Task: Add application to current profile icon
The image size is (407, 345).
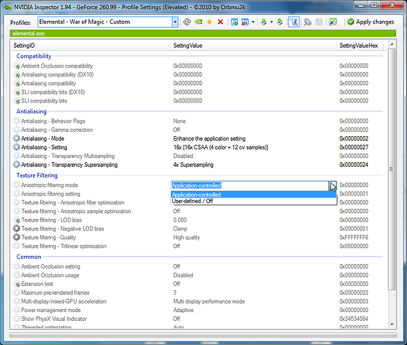Action: (235, 22)
